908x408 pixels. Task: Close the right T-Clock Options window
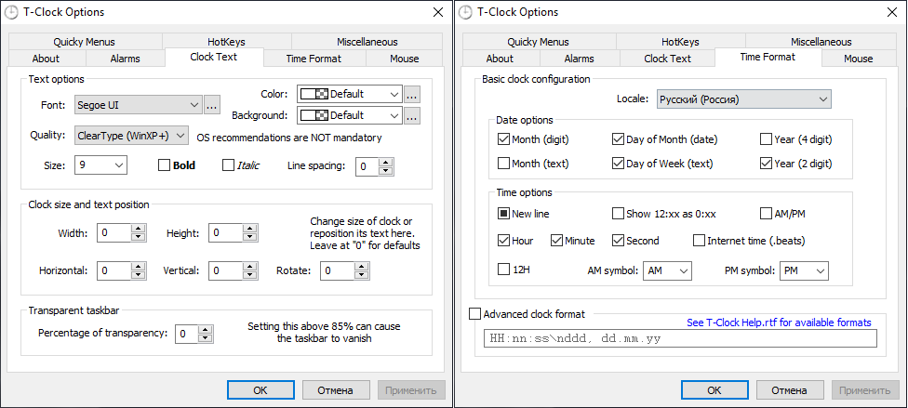892,12
